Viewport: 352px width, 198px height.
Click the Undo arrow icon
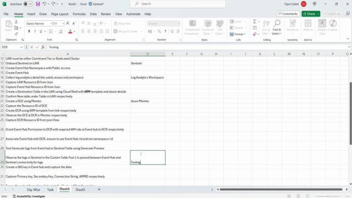pos(44,4)
